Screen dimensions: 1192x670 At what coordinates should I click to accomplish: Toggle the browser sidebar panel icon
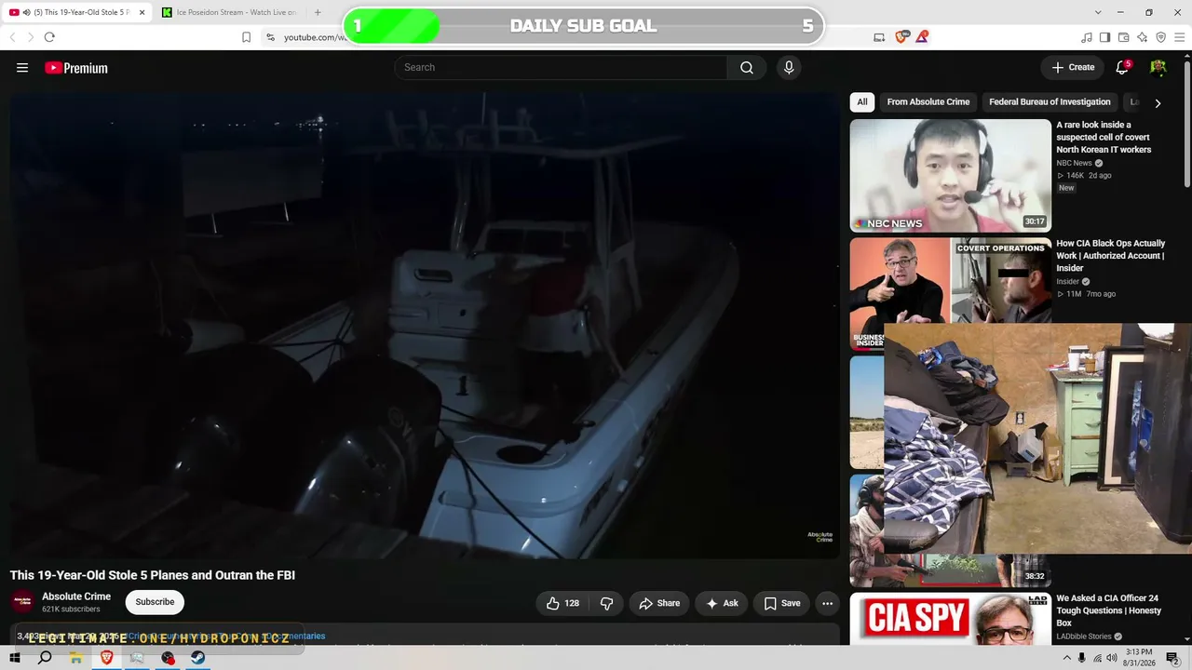click(1104, 37)
